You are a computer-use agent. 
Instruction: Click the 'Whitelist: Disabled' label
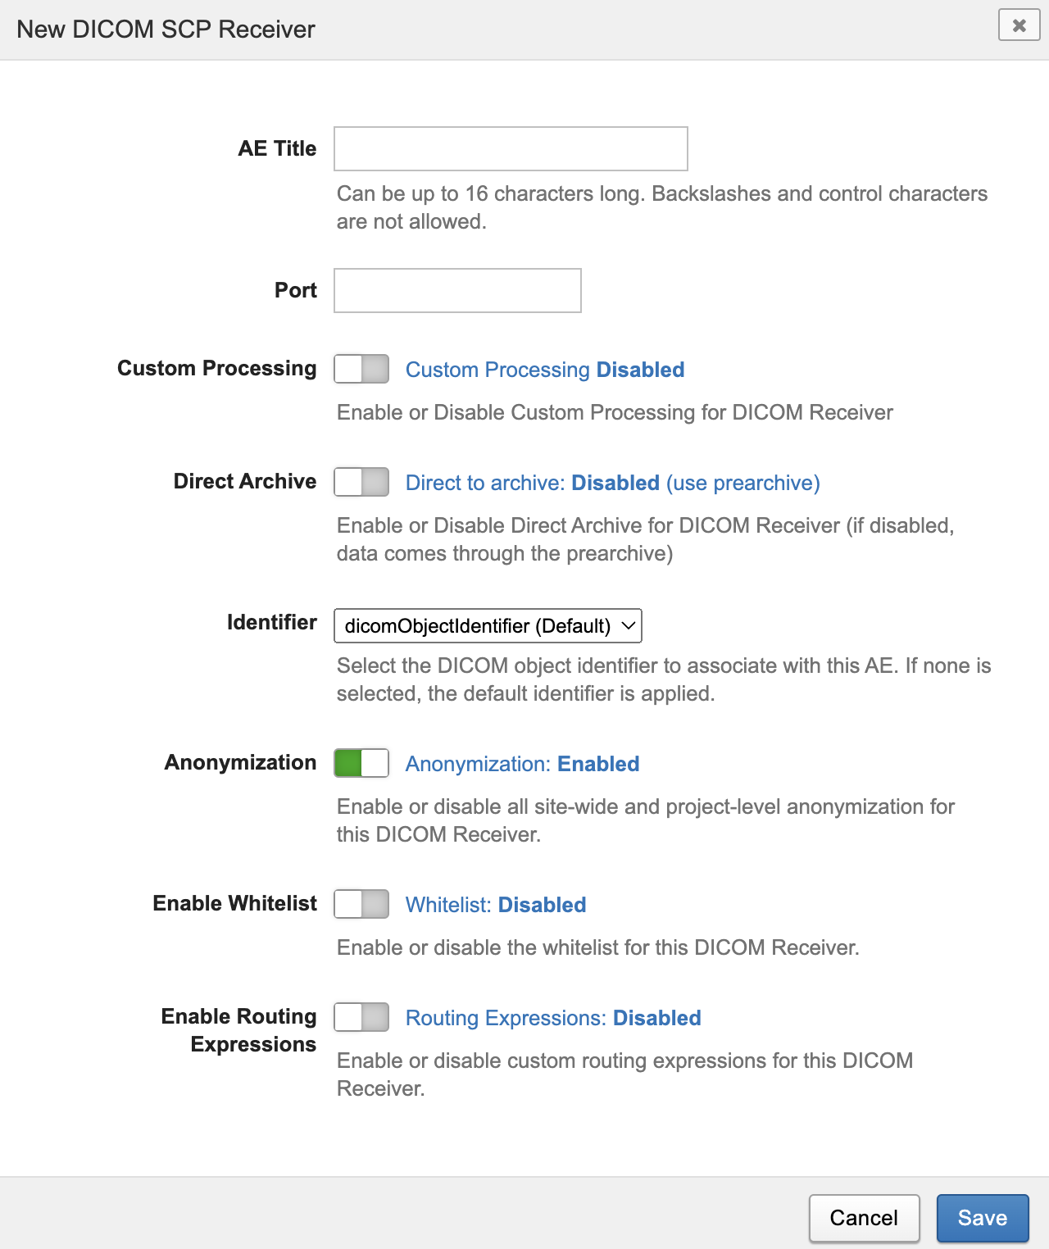[496, 905]
